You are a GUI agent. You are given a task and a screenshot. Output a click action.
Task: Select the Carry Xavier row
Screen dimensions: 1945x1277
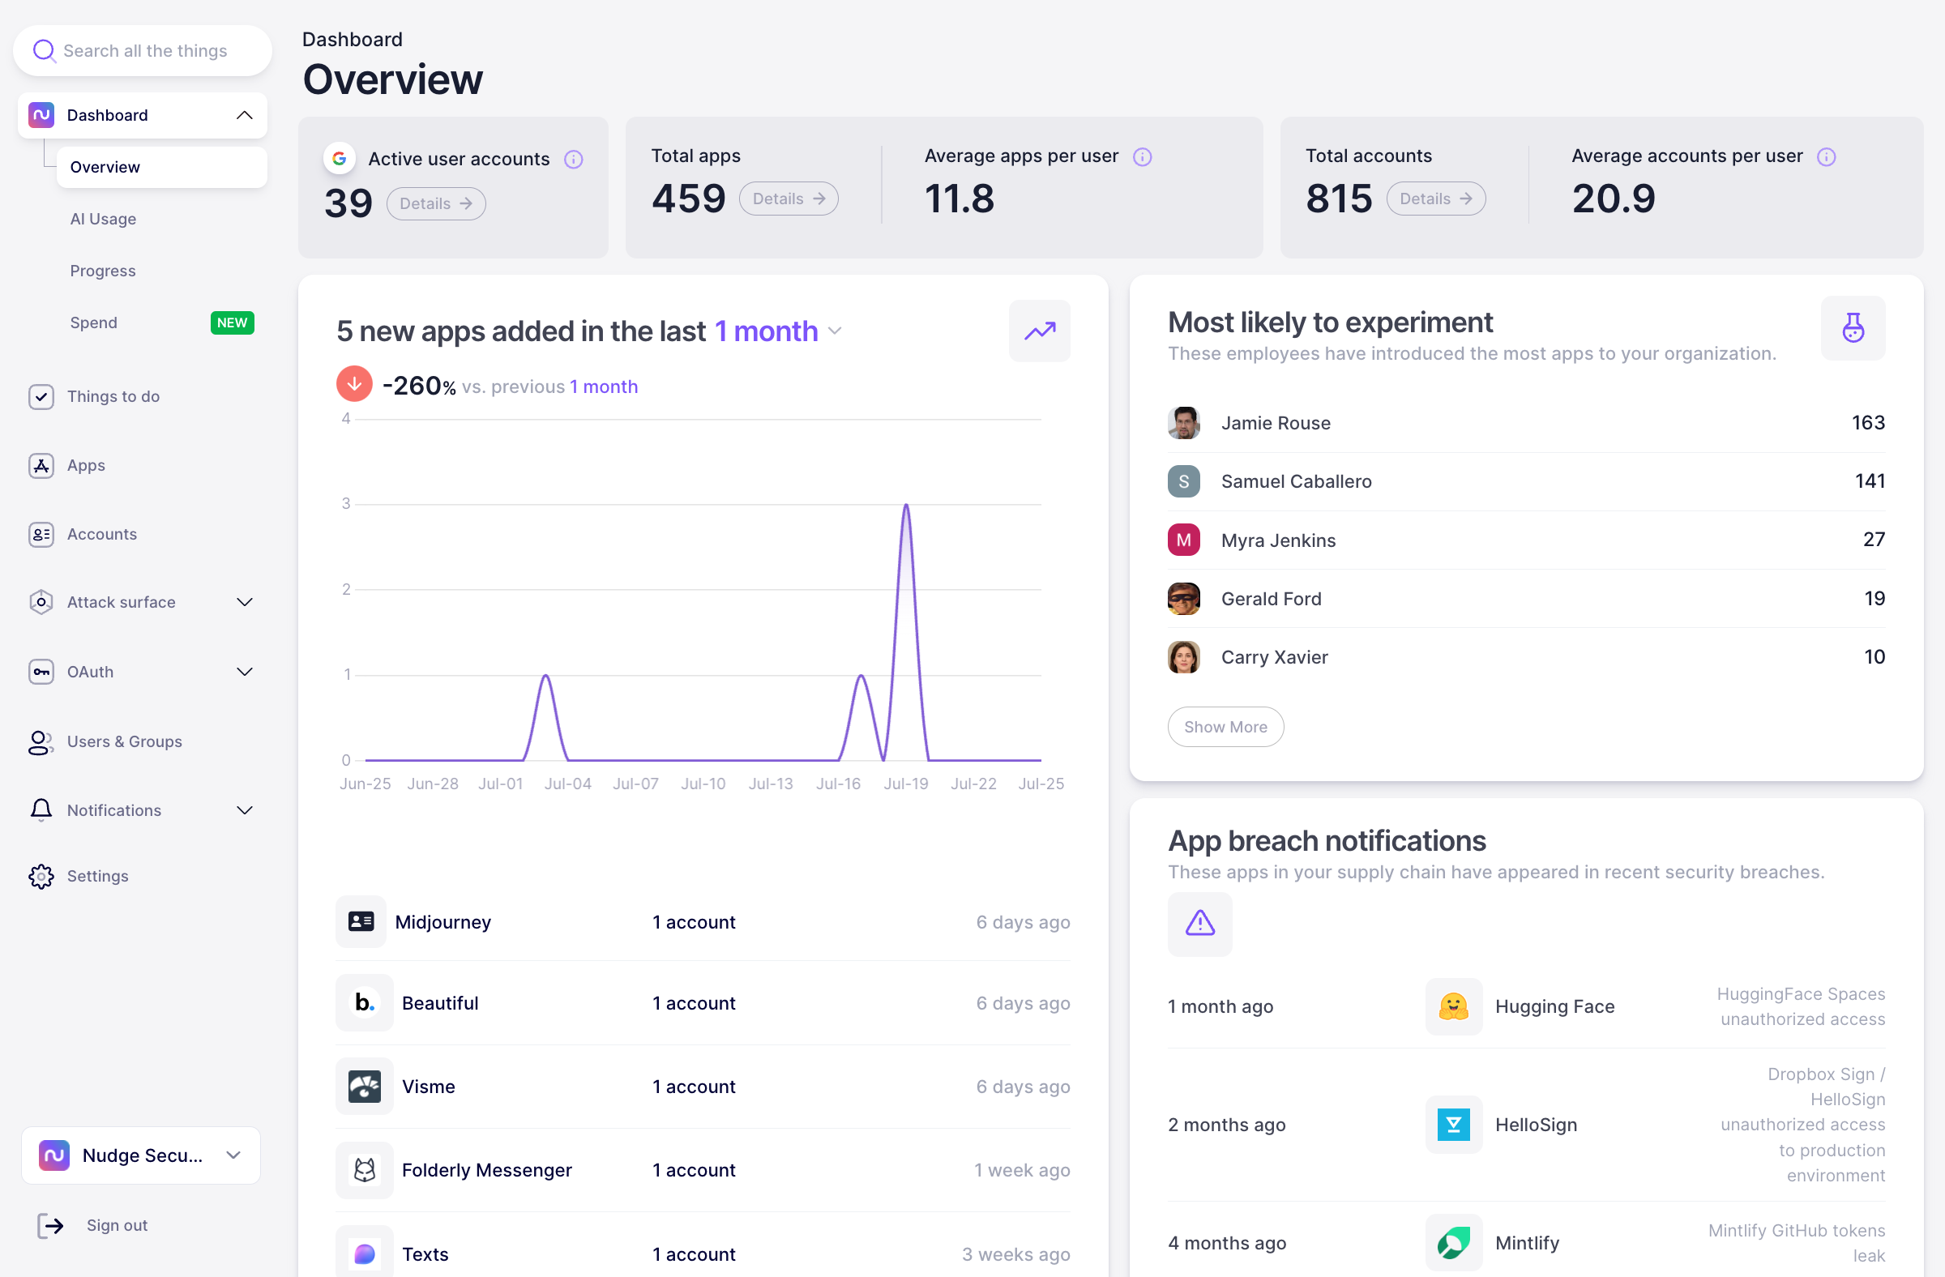point(1526,657)
